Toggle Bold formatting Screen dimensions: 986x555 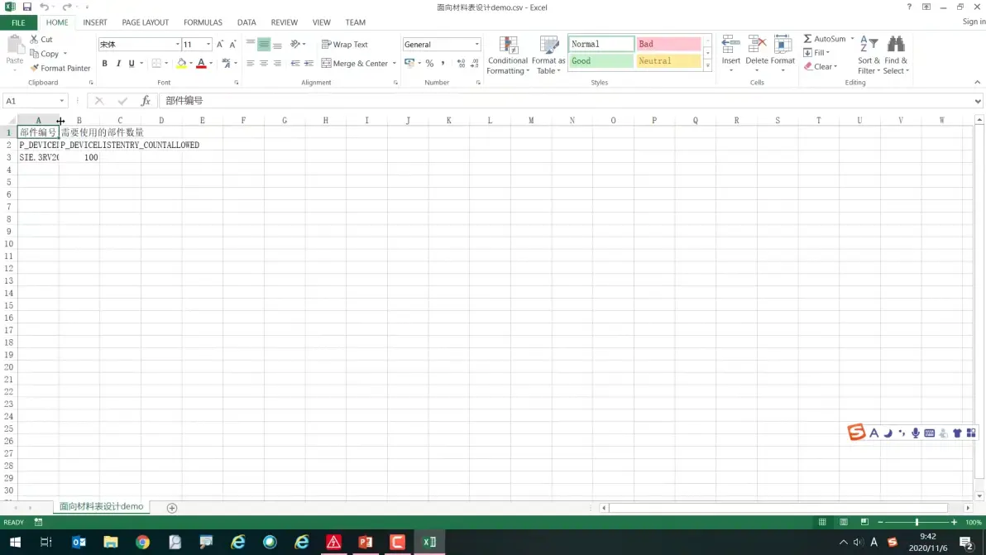[x=104, y=64]
